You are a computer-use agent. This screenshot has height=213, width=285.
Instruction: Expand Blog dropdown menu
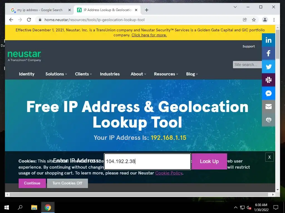[192, 74]
